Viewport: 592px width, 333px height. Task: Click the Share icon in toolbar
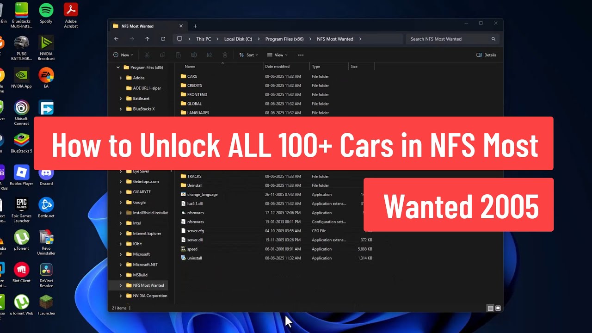tap(209, 55)
